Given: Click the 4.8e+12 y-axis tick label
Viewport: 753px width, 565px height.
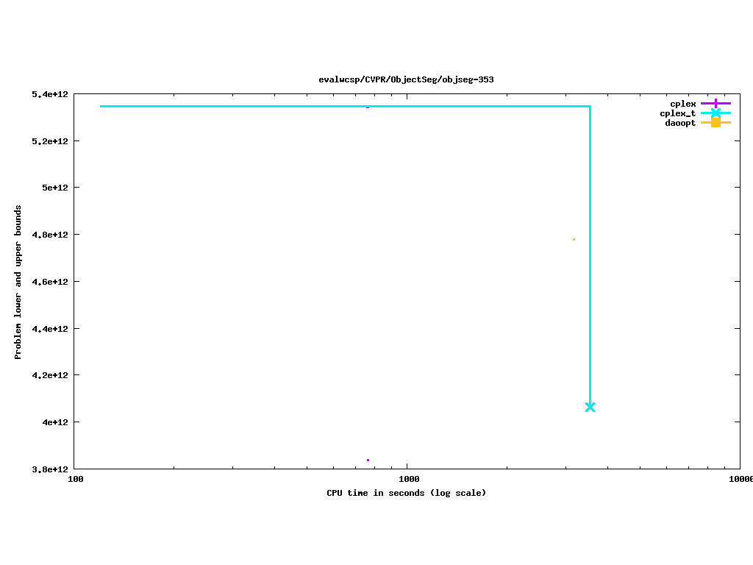Looking at the screenshot, I should tap(50, 235).
